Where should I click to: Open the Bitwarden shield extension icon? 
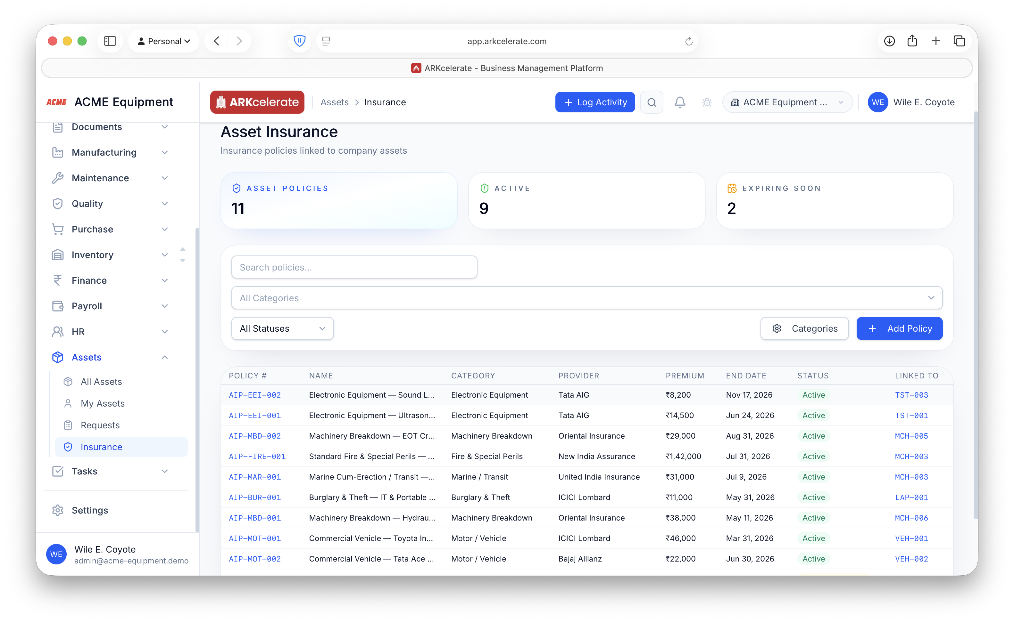[299, 41]
